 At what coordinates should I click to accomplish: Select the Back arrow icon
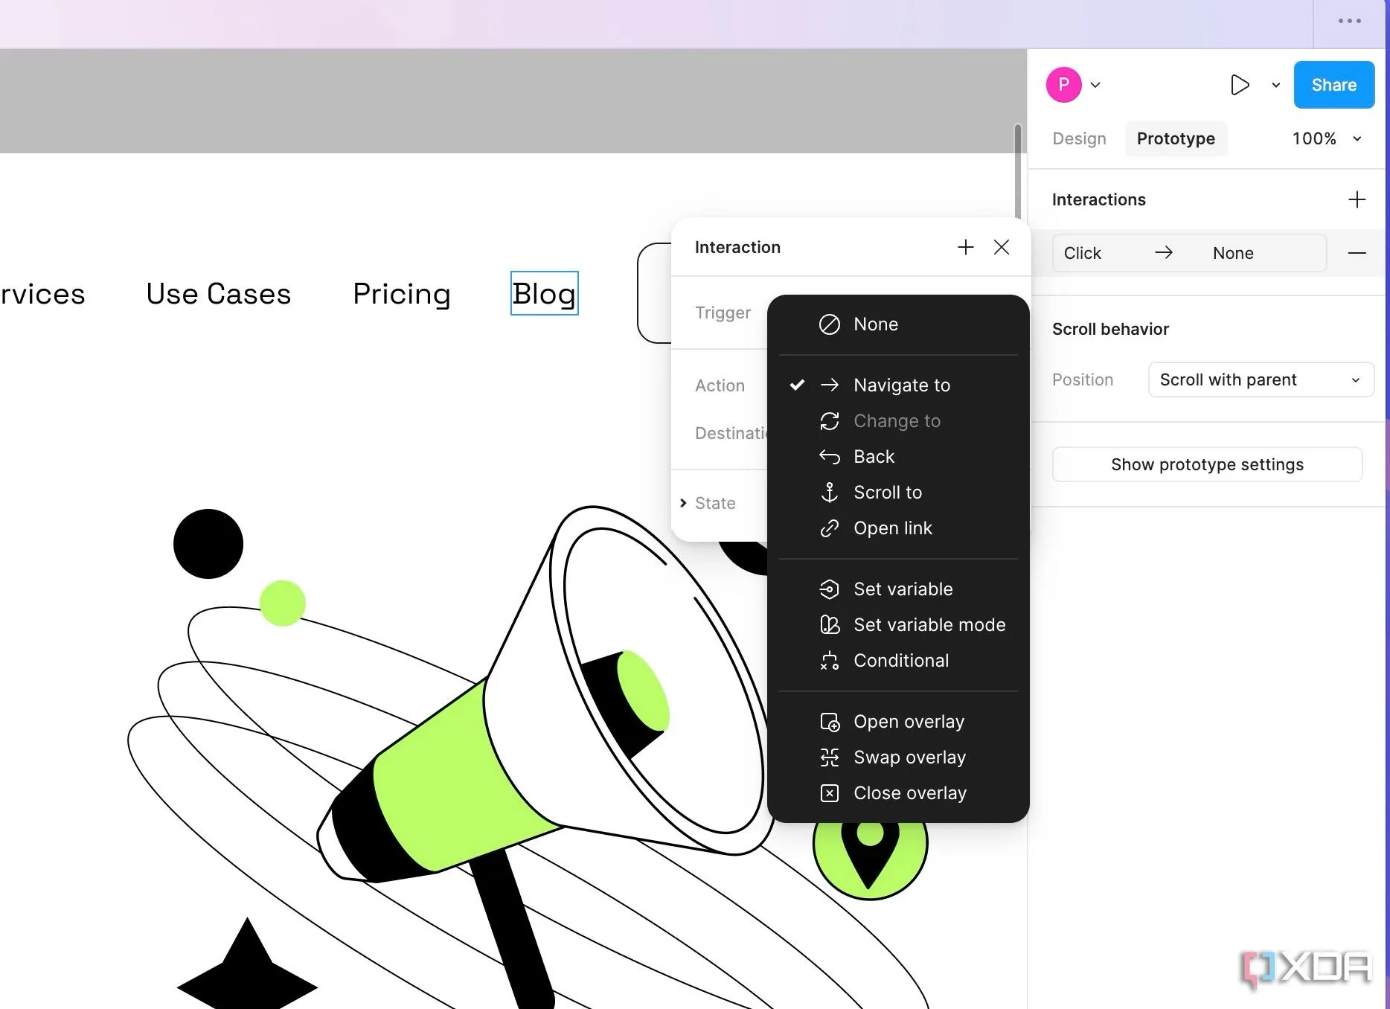[x=829, y=457]
